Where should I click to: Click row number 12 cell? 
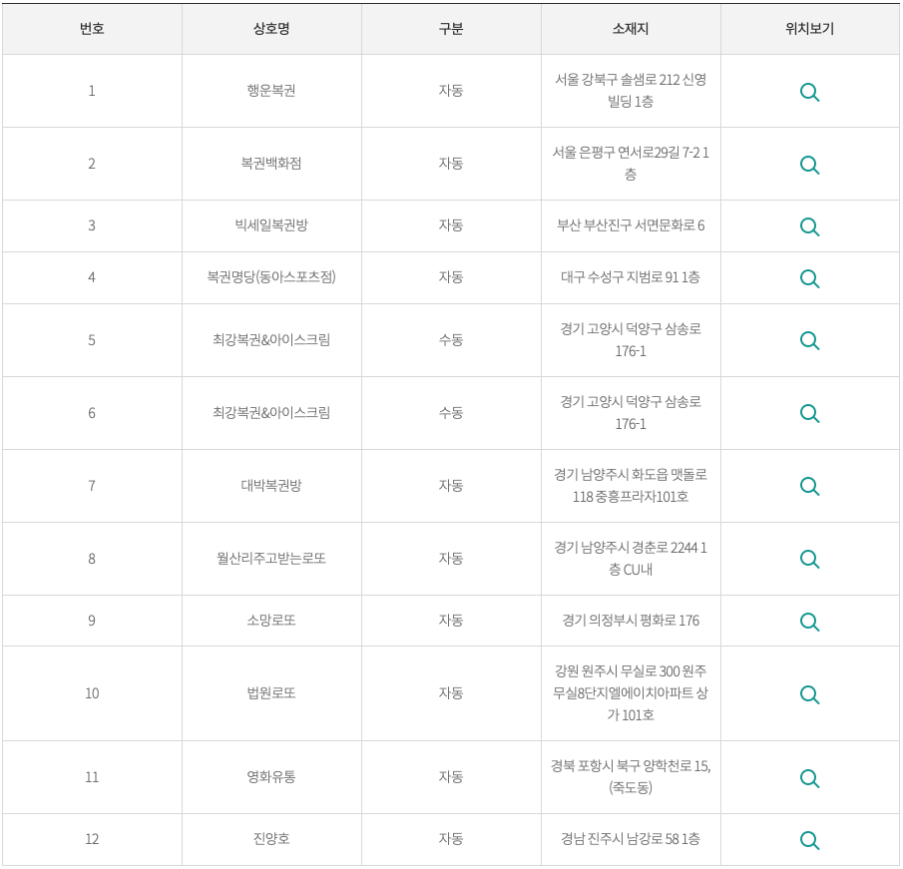(x=92, y=839)
